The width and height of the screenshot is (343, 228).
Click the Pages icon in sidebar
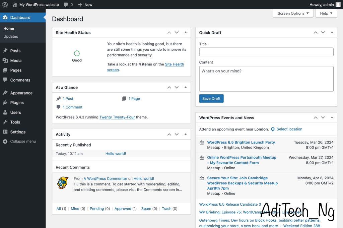5,70
